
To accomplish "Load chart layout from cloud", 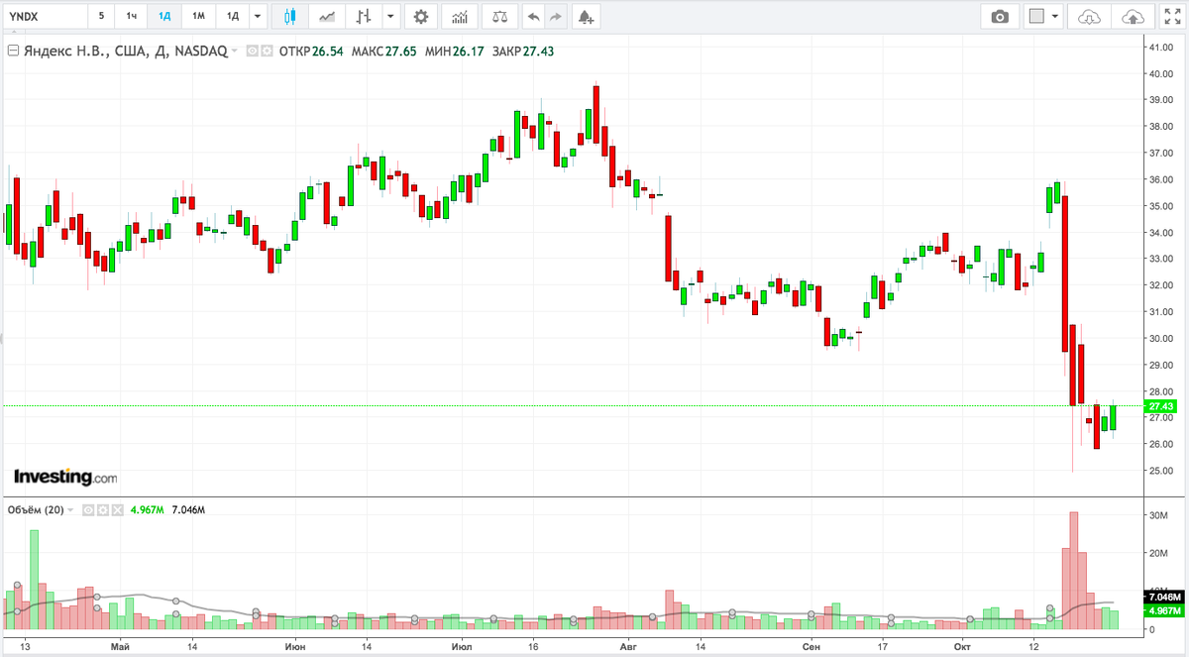I will point(1090,16).
